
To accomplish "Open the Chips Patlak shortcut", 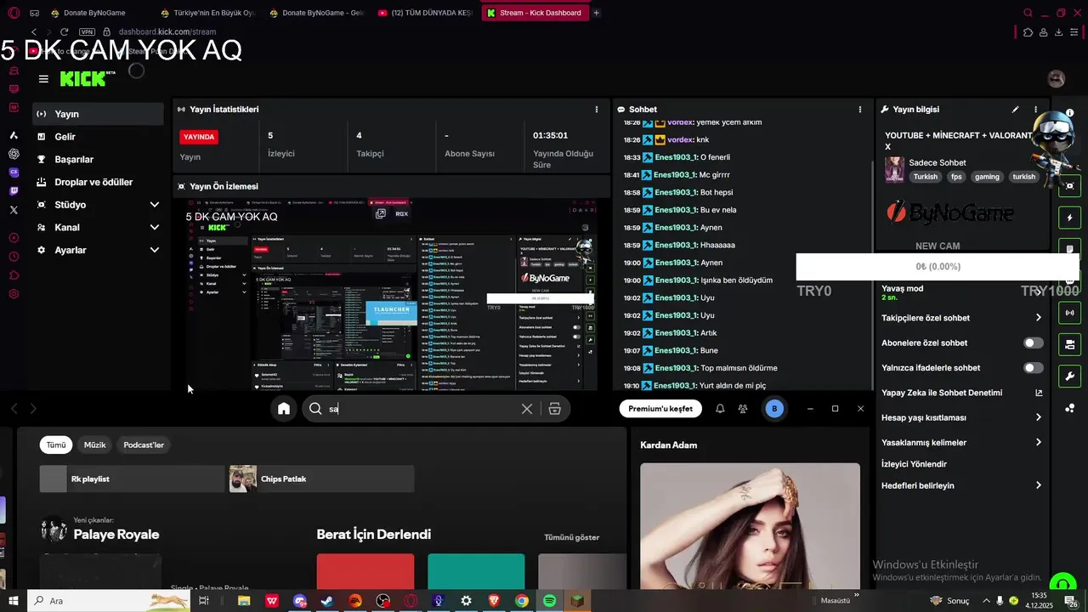I will click(x=321, y=479).
